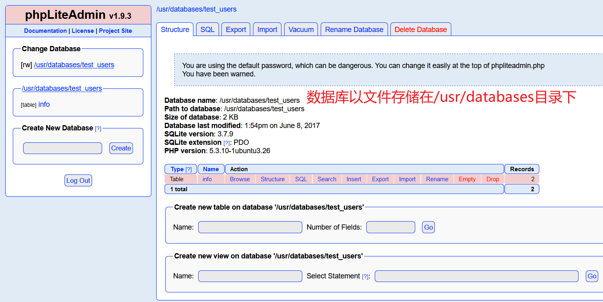Focus the new database name field
The width and height of the screenshot is (603, 302).
tap(62, 148)
